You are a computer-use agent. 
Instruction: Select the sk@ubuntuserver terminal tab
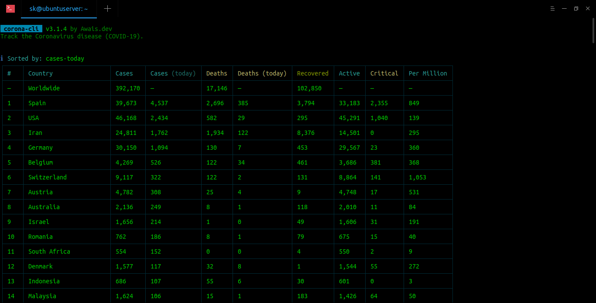(58, 9)
